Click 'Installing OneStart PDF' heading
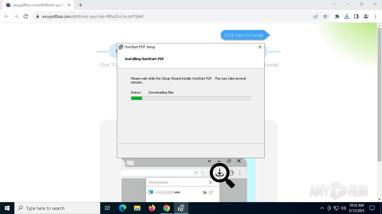This screenshot has height=214, width=382. tap(144, 59)
